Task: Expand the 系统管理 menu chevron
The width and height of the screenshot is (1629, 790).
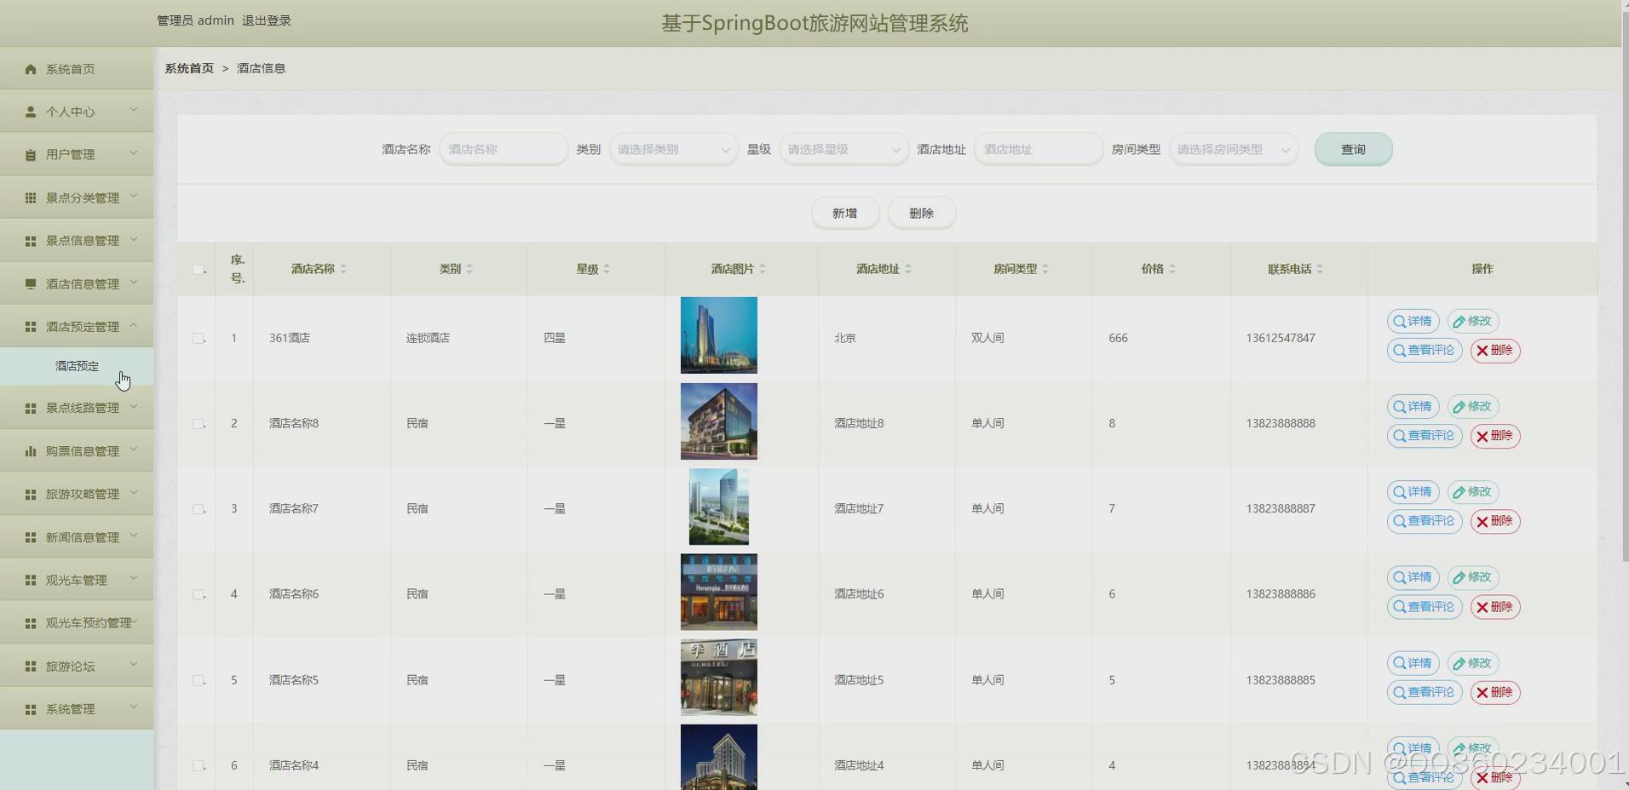Action: (134, 707)
